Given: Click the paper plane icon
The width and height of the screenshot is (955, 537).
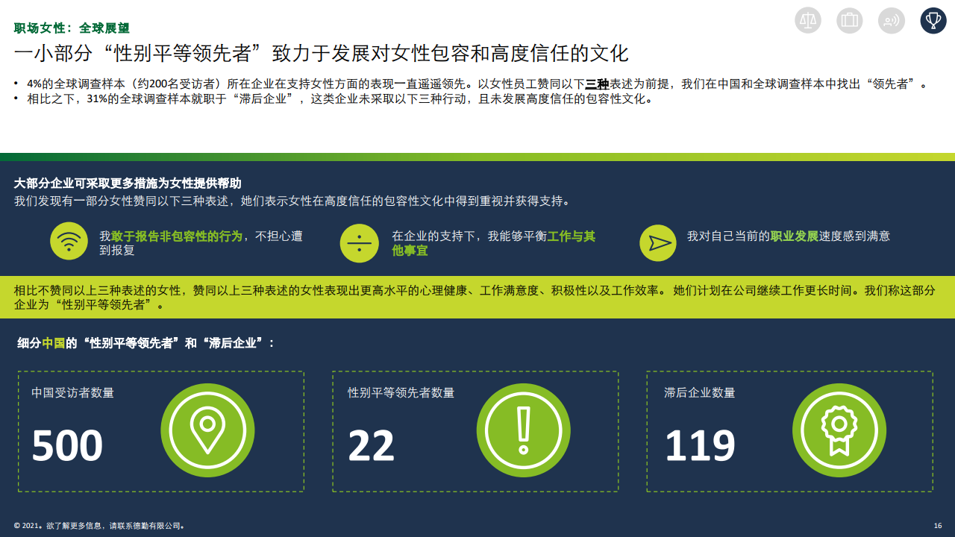Looking at the screenshot, I should tap(658, 243).
